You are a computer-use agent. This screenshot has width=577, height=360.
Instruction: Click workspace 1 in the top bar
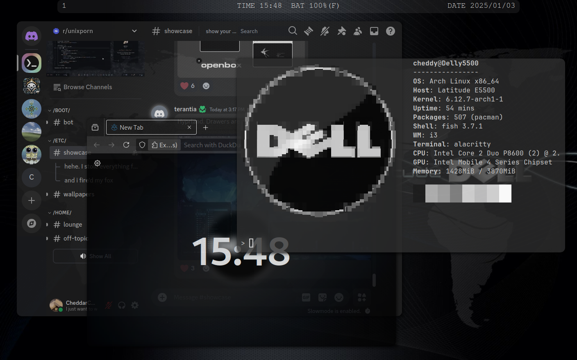[x=64, y=6]
